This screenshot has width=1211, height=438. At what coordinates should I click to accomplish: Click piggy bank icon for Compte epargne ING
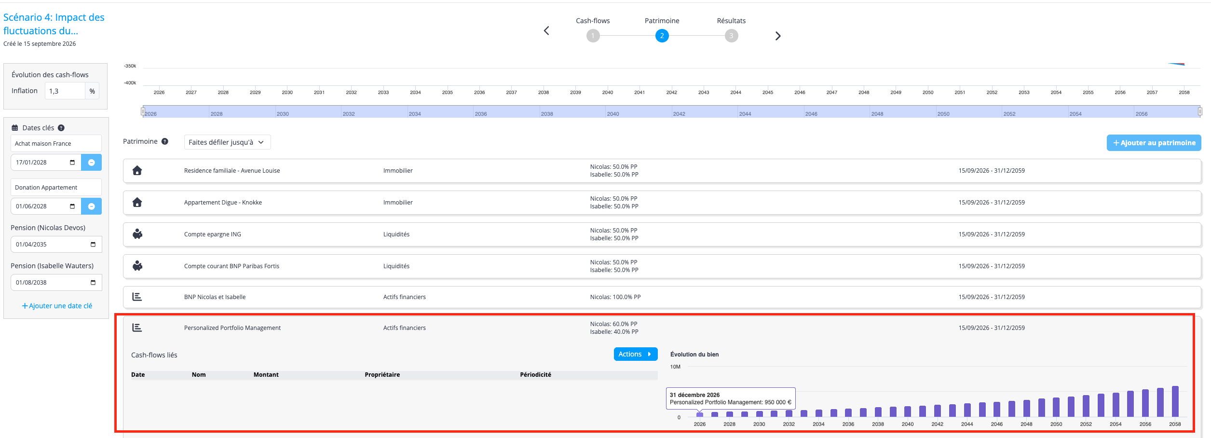(137, 234)
